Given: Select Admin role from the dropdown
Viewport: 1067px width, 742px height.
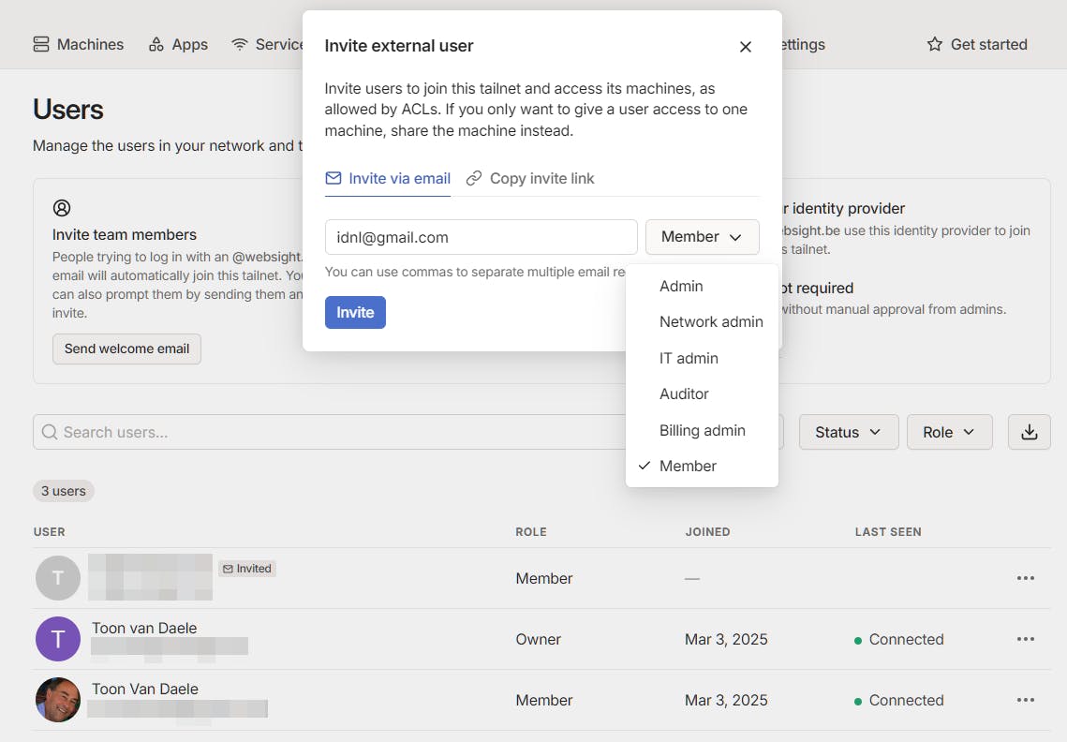Looking at the screenshot, I should [681, 287].
